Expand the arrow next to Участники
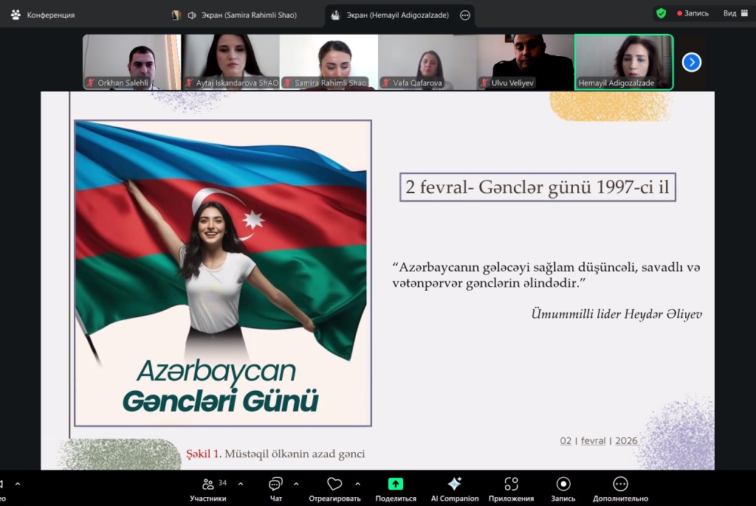Screen dimensions: 756x506 tap(241, 484)
